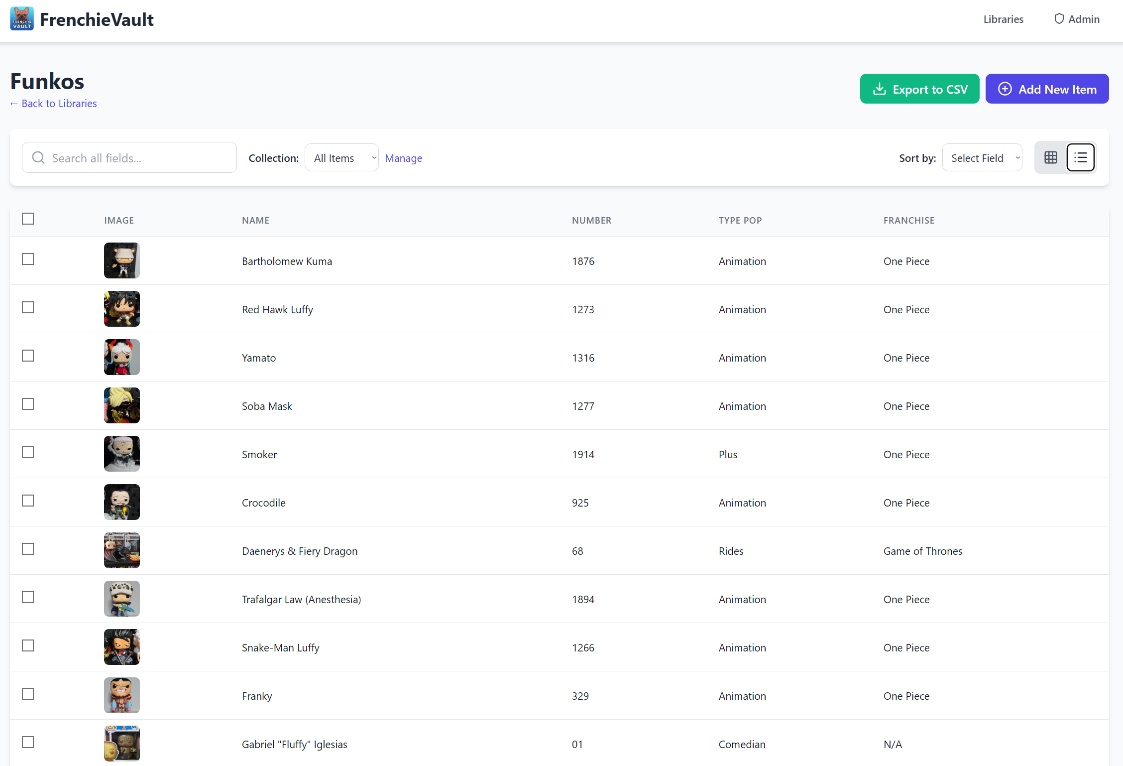Click the IMAGE column header

(x=119, y=221)
